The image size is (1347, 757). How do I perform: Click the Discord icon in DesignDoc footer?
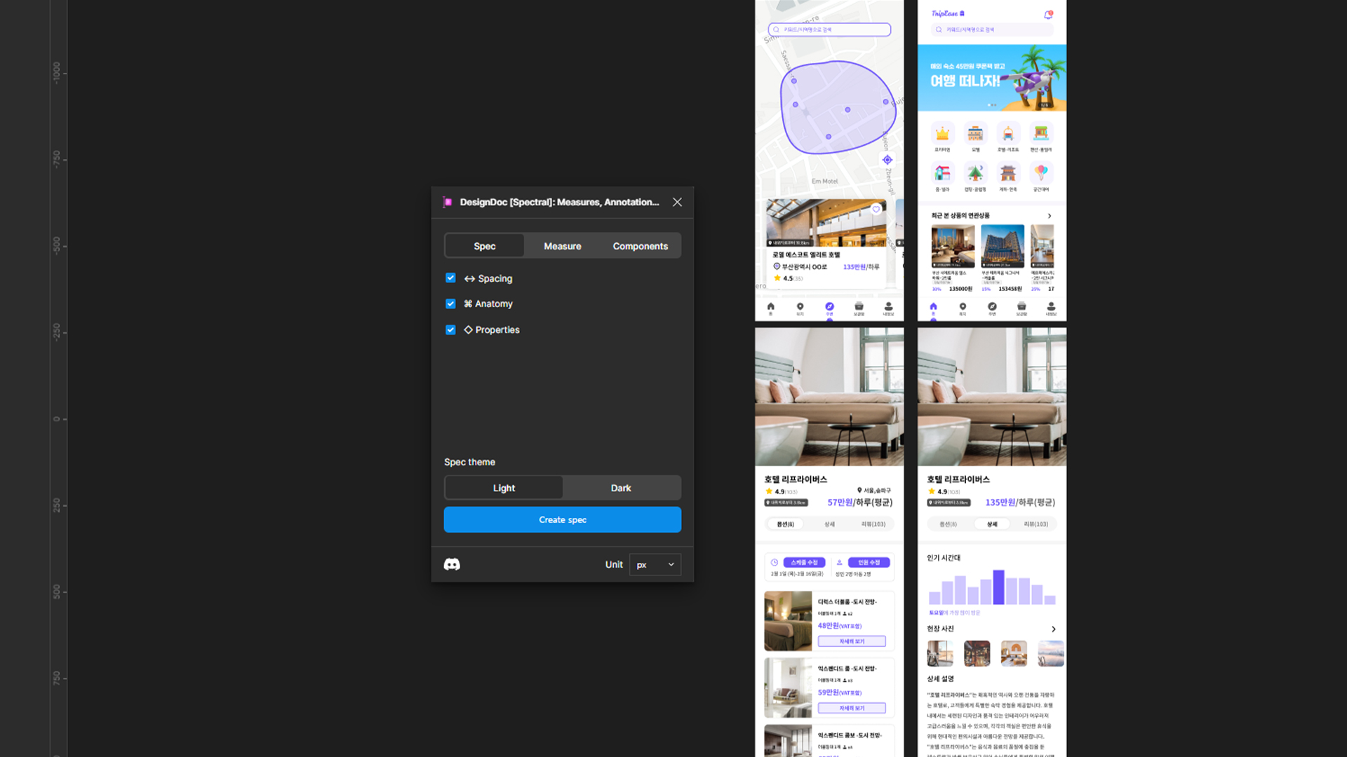453,564
